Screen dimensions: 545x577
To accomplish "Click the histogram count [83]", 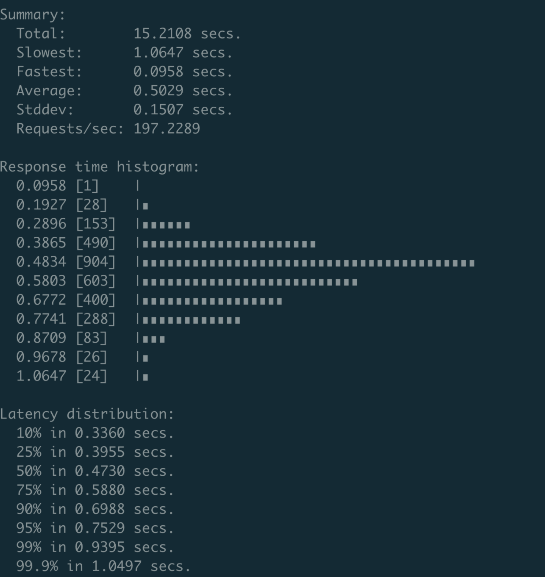I will [91, 338].
